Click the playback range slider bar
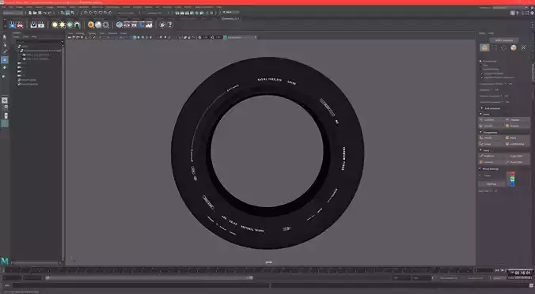The image size is (535, 294). click(x=149, y=278)
